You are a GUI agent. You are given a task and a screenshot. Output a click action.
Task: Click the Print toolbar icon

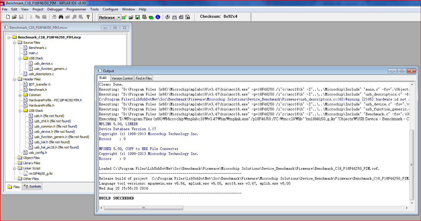54,17
